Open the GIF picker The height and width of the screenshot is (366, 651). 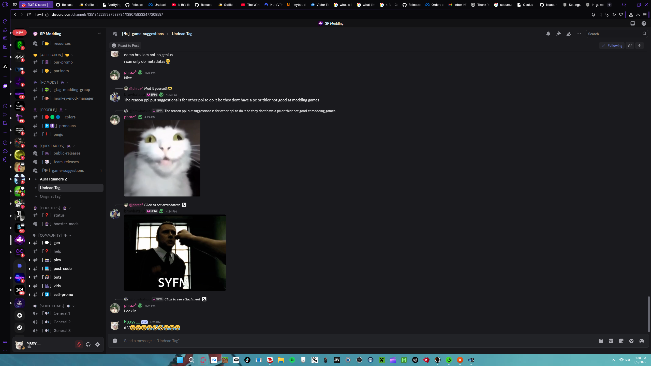point(611,341)
